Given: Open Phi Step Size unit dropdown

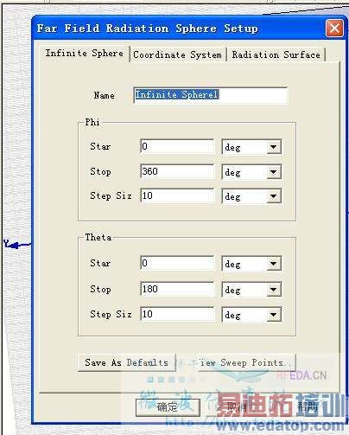Looking at the screenshot, I should click(x=251, y=196).
